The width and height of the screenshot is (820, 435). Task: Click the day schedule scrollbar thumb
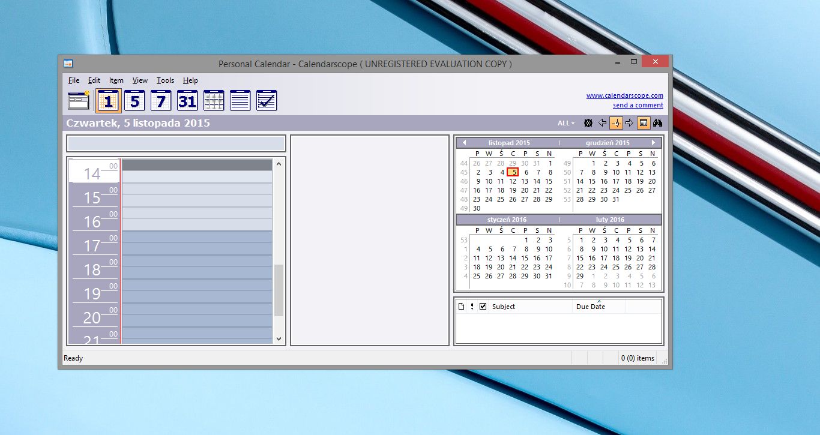279,290
